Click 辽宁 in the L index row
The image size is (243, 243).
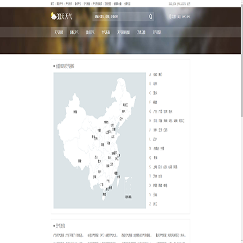tap(155, 140)
